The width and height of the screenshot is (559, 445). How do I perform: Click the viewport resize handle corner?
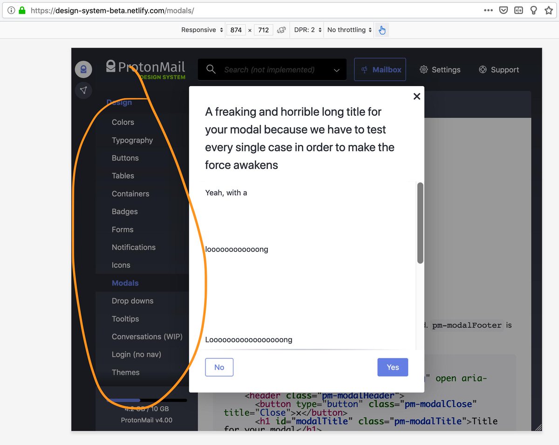(538, 427)
